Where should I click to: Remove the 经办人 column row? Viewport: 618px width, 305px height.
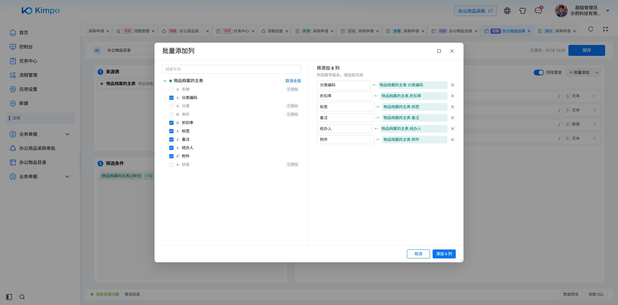tap(453, 129)
